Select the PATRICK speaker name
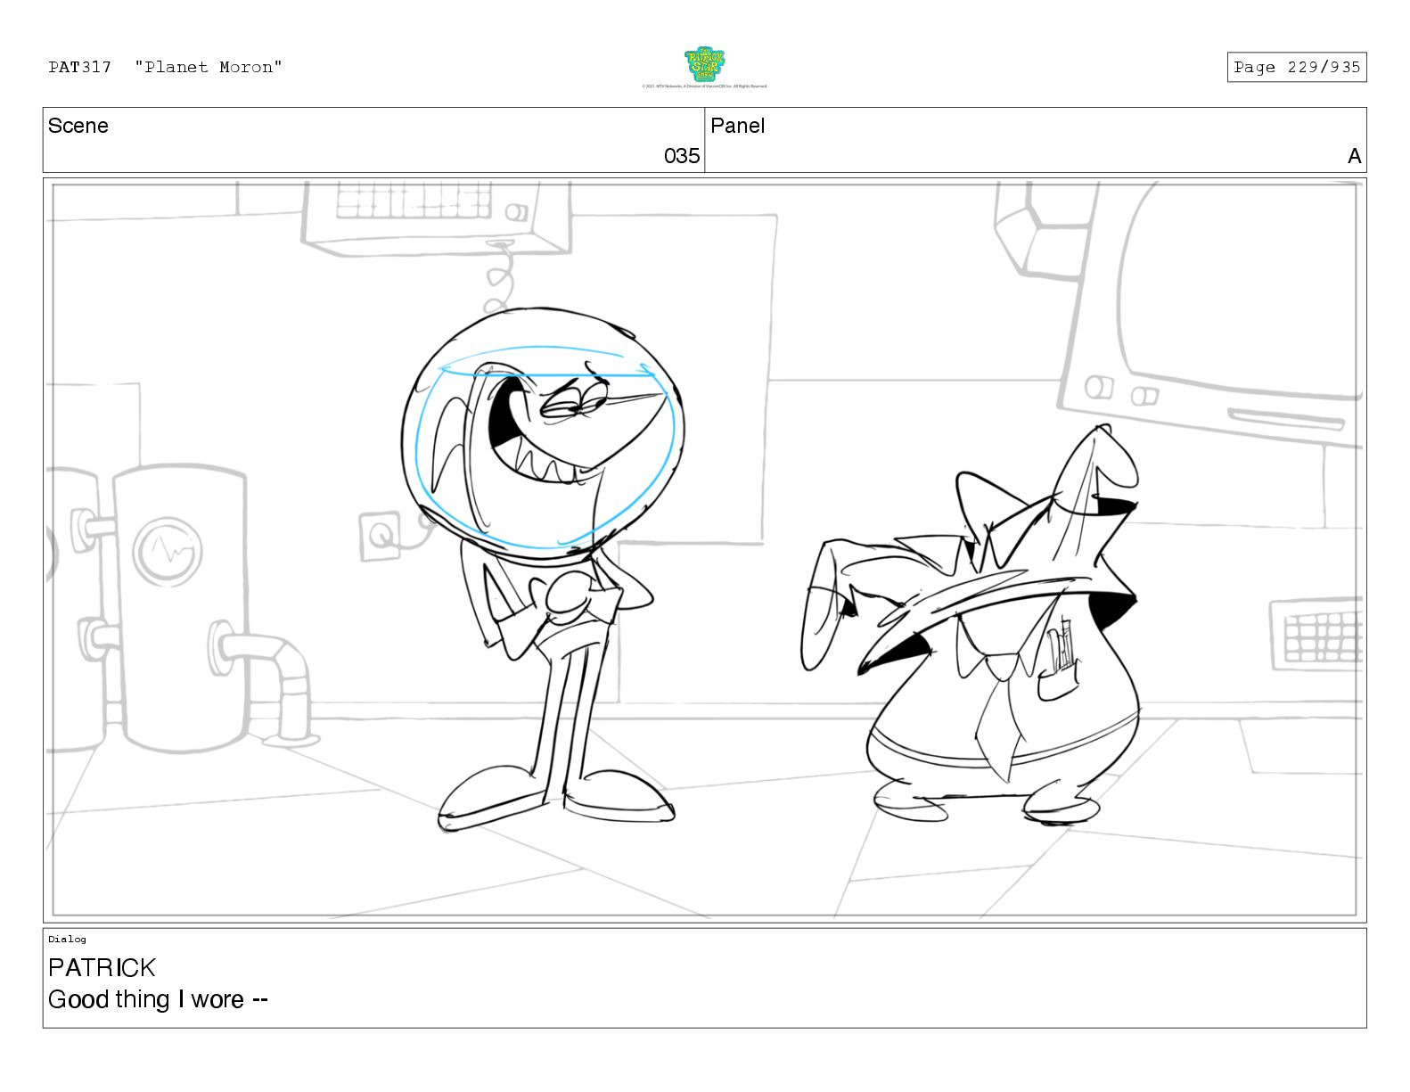 (x=102, y=967)
